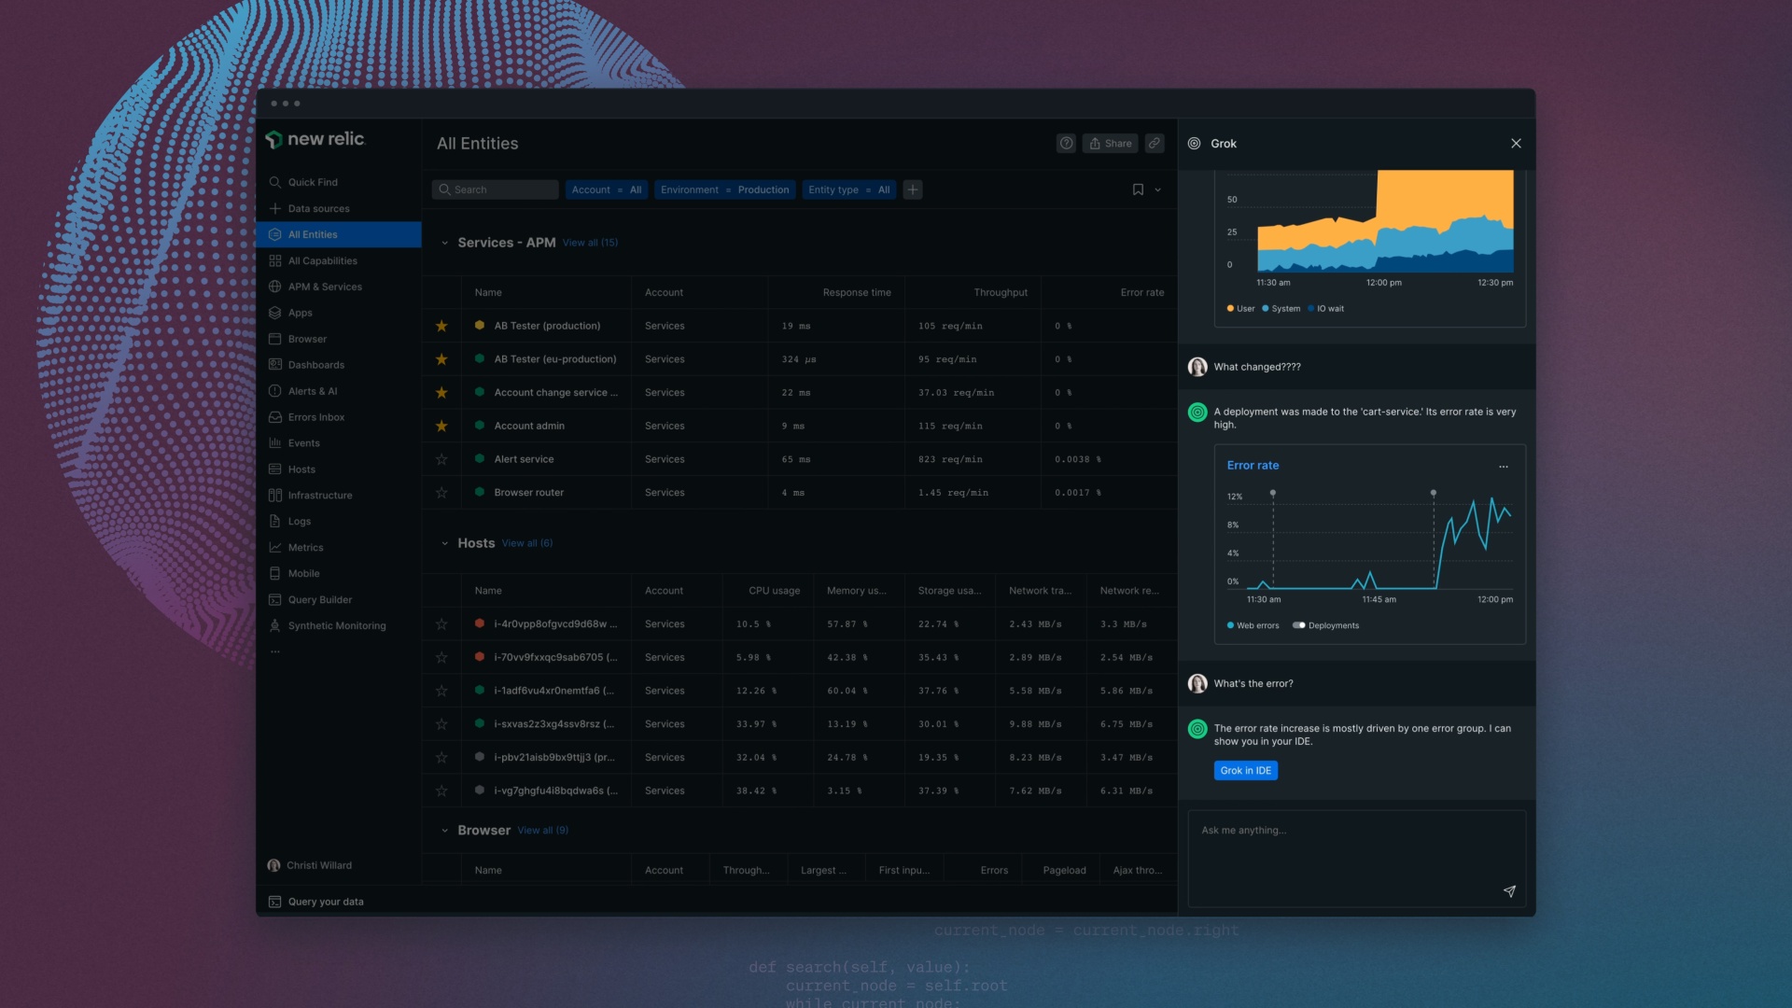This screenshot has height=1008, width=1792.
Task: Click the Ask me anything input
Action: tap(1356, 858)
